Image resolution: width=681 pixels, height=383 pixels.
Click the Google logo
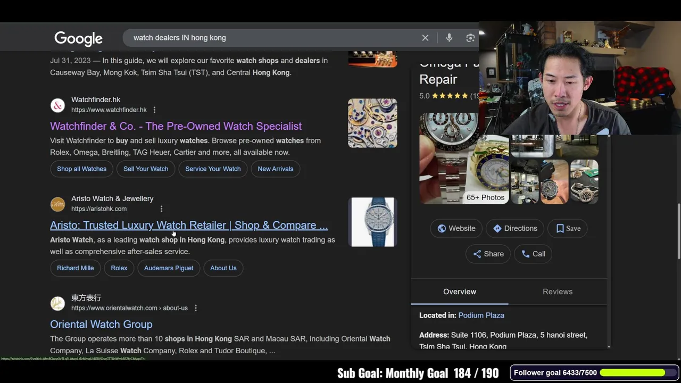tap(78, 38)
